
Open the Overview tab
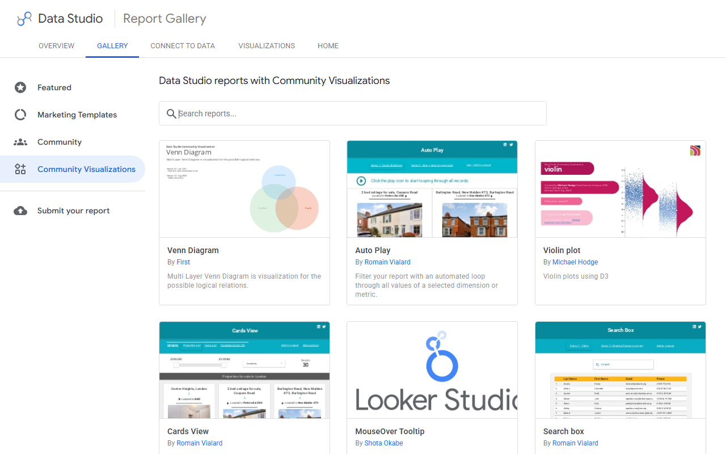coord(56,46)
